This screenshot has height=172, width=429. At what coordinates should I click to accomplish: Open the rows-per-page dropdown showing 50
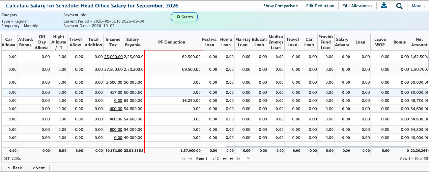click(x=243, y=159)
